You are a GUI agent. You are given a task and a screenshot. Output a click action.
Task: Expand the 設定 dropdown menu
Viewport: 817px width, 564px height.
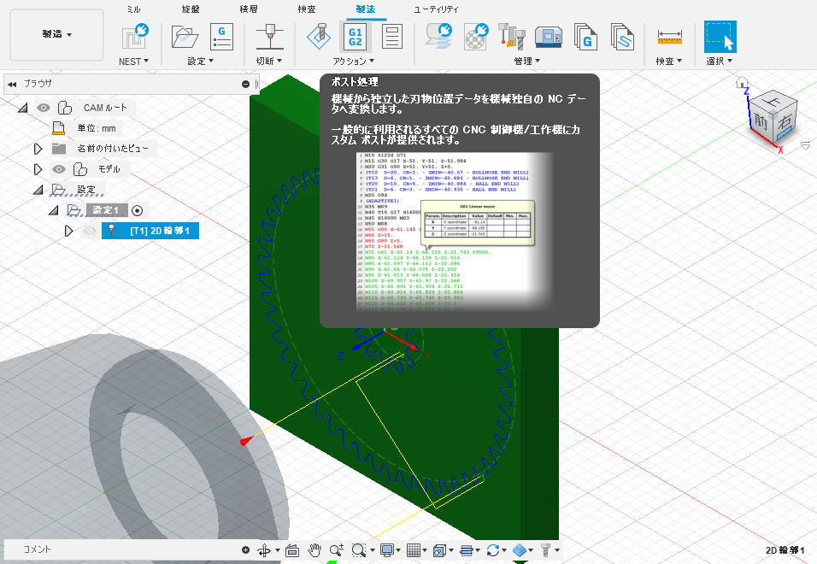click(201, 61)
